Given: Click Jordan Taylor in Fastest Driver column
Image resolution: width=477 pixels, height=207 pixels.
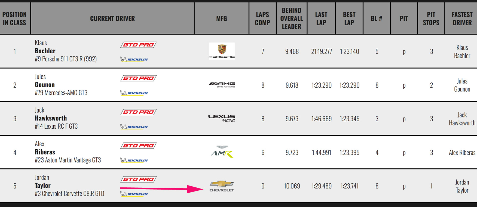Looking at the screenshot, I should [x=462, y=186].
